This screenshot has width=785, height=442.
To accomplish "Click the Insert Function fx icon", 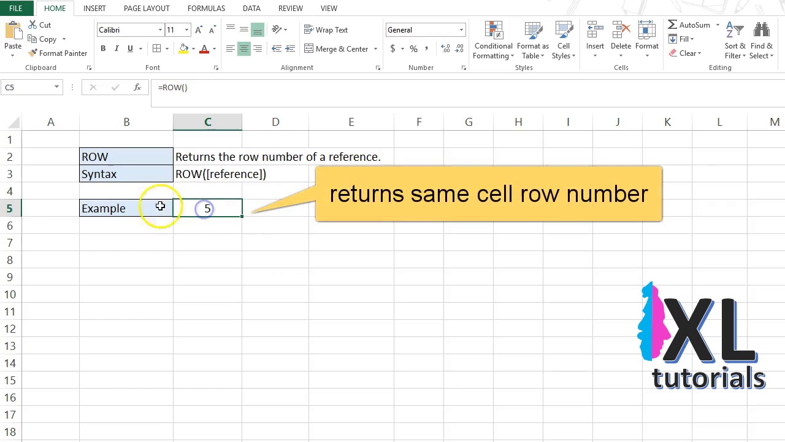I will point(137,88).
